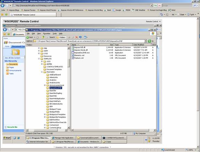Sort files by the Type column header

click(x=123, y=45)
